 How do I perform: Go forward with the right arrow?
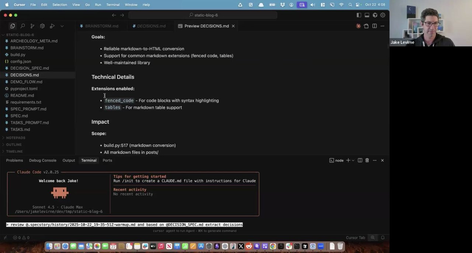(x=122, y=15)
